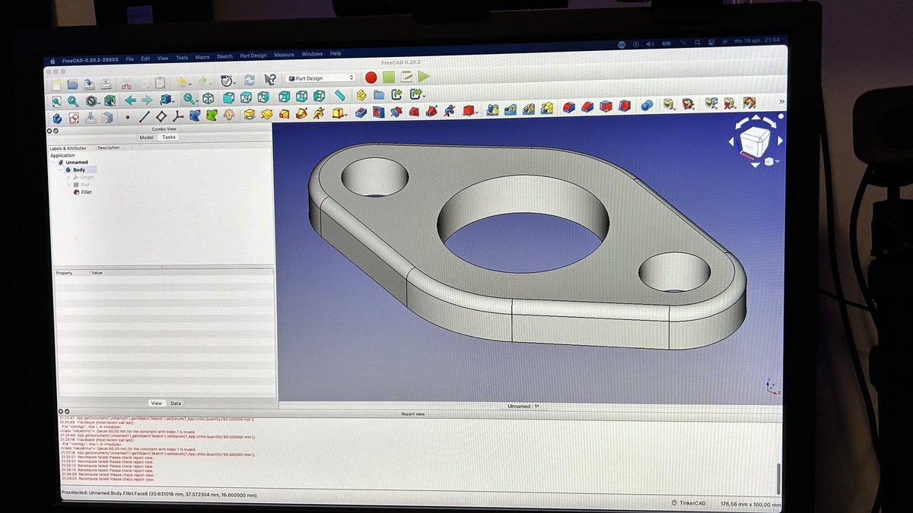Click the clipboard Paste icon
The image size is (913, 513).
160,83
